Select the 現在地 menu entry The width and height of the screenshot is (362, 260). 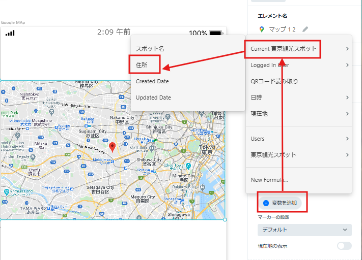(299, 114)
